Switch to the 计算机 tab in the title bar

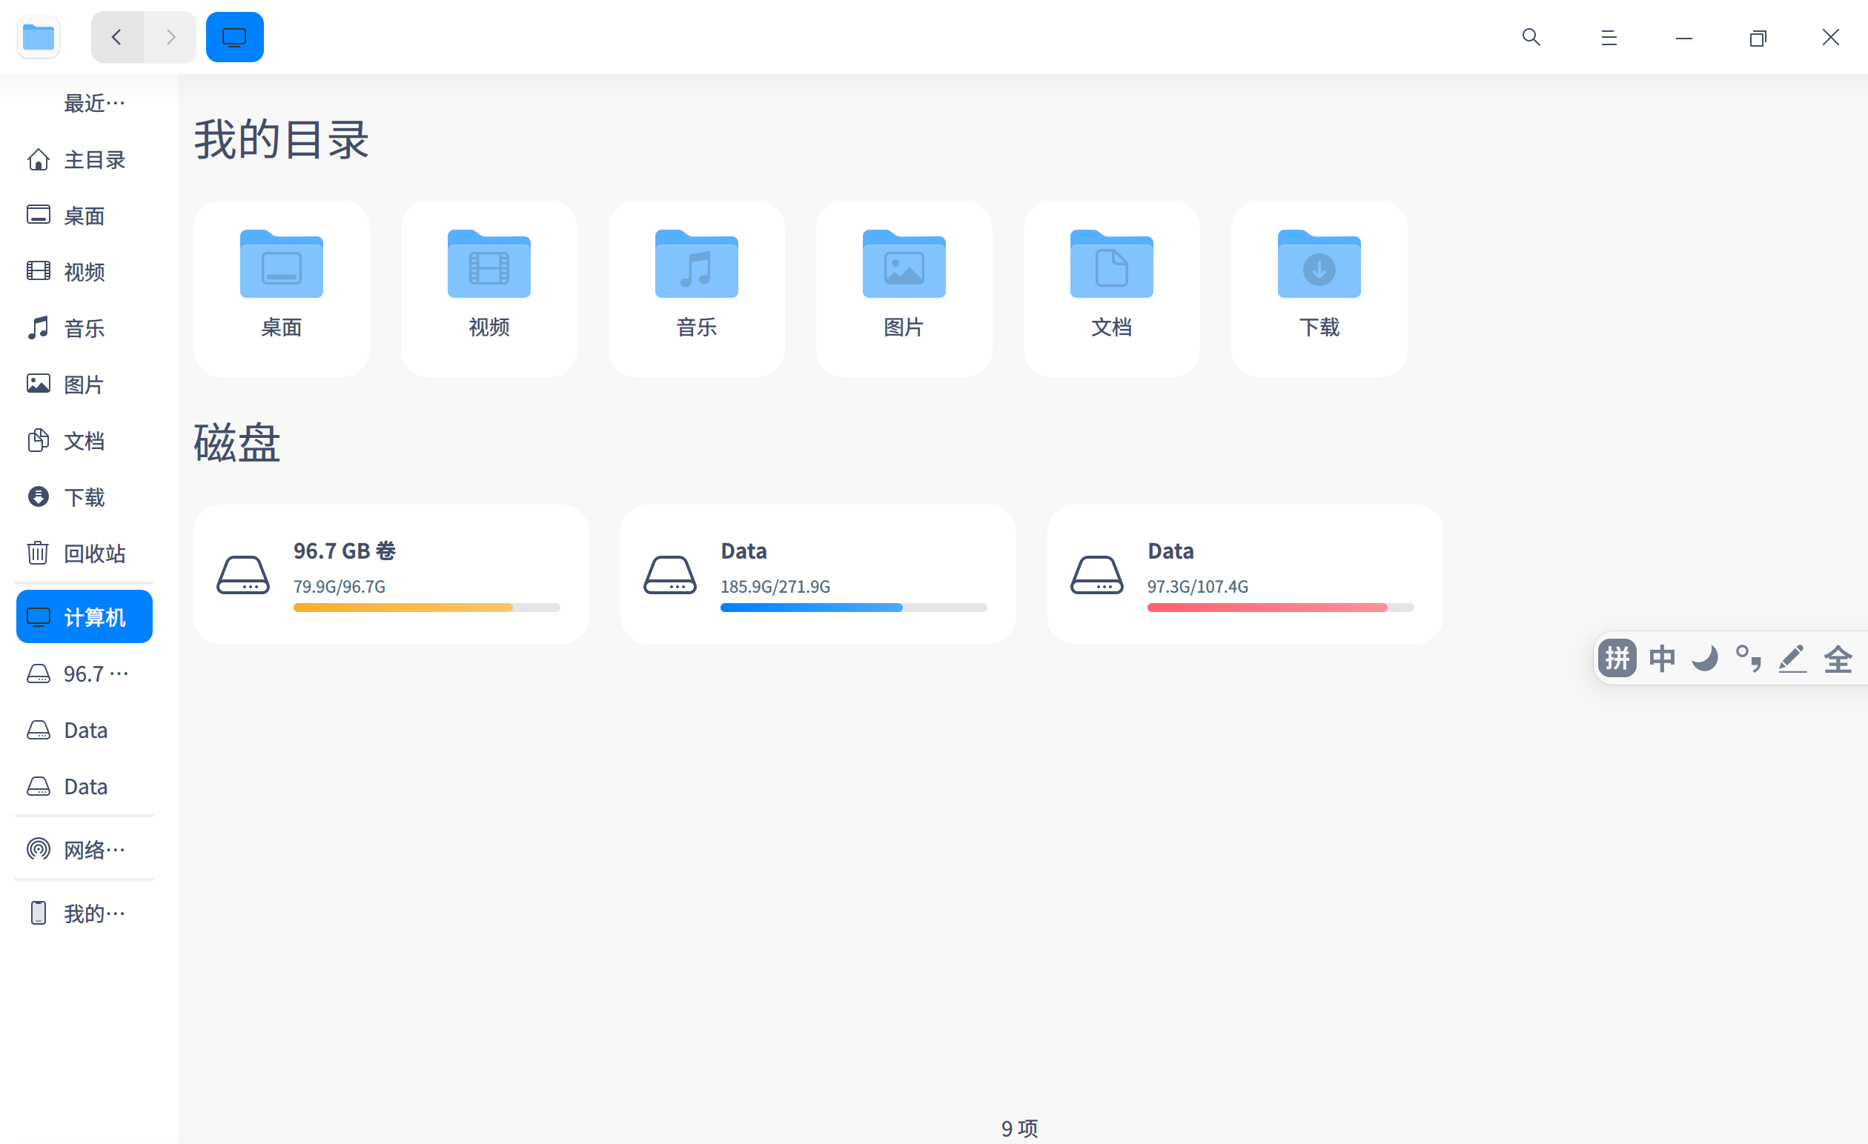click(233, 36)
